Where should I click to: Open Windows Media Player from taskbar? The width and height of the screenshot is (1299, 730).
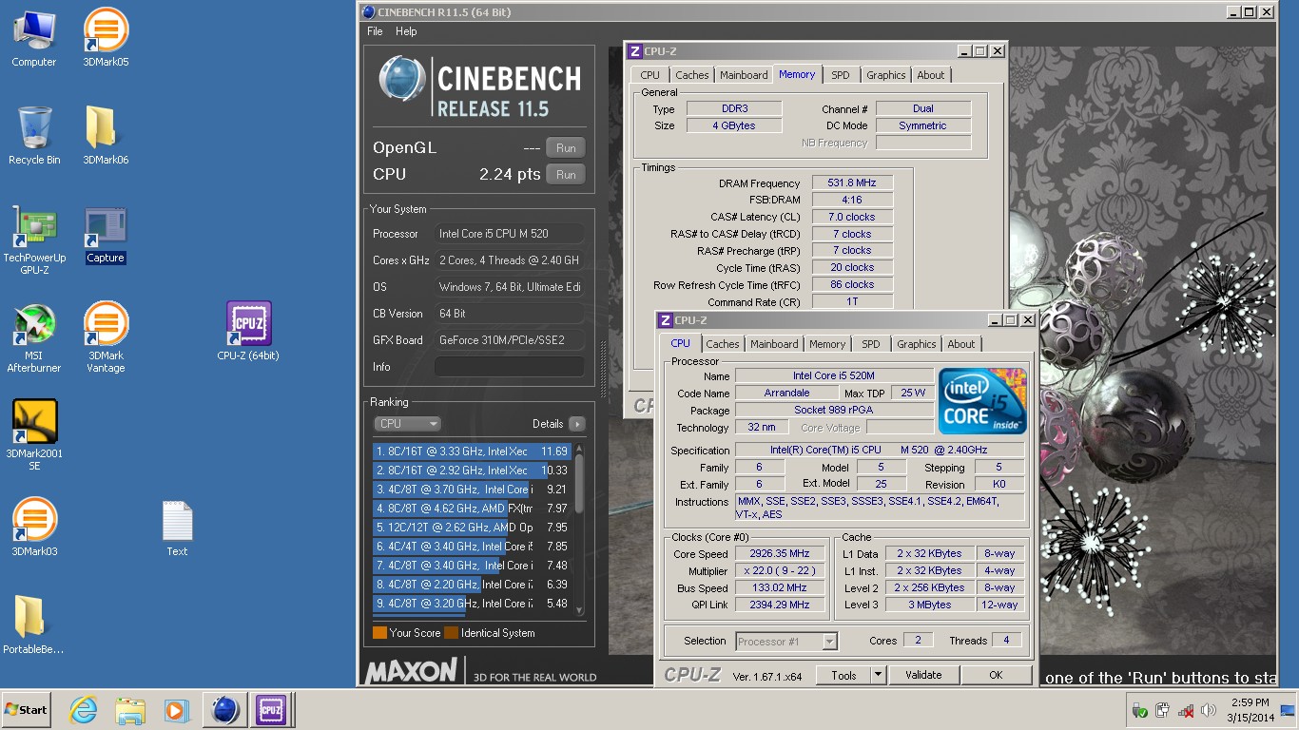(177, 710)
